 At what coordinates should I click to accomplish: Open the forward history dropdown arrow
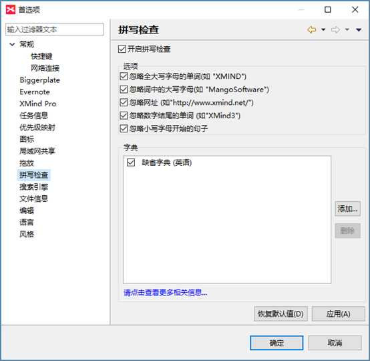pos(347,30)
